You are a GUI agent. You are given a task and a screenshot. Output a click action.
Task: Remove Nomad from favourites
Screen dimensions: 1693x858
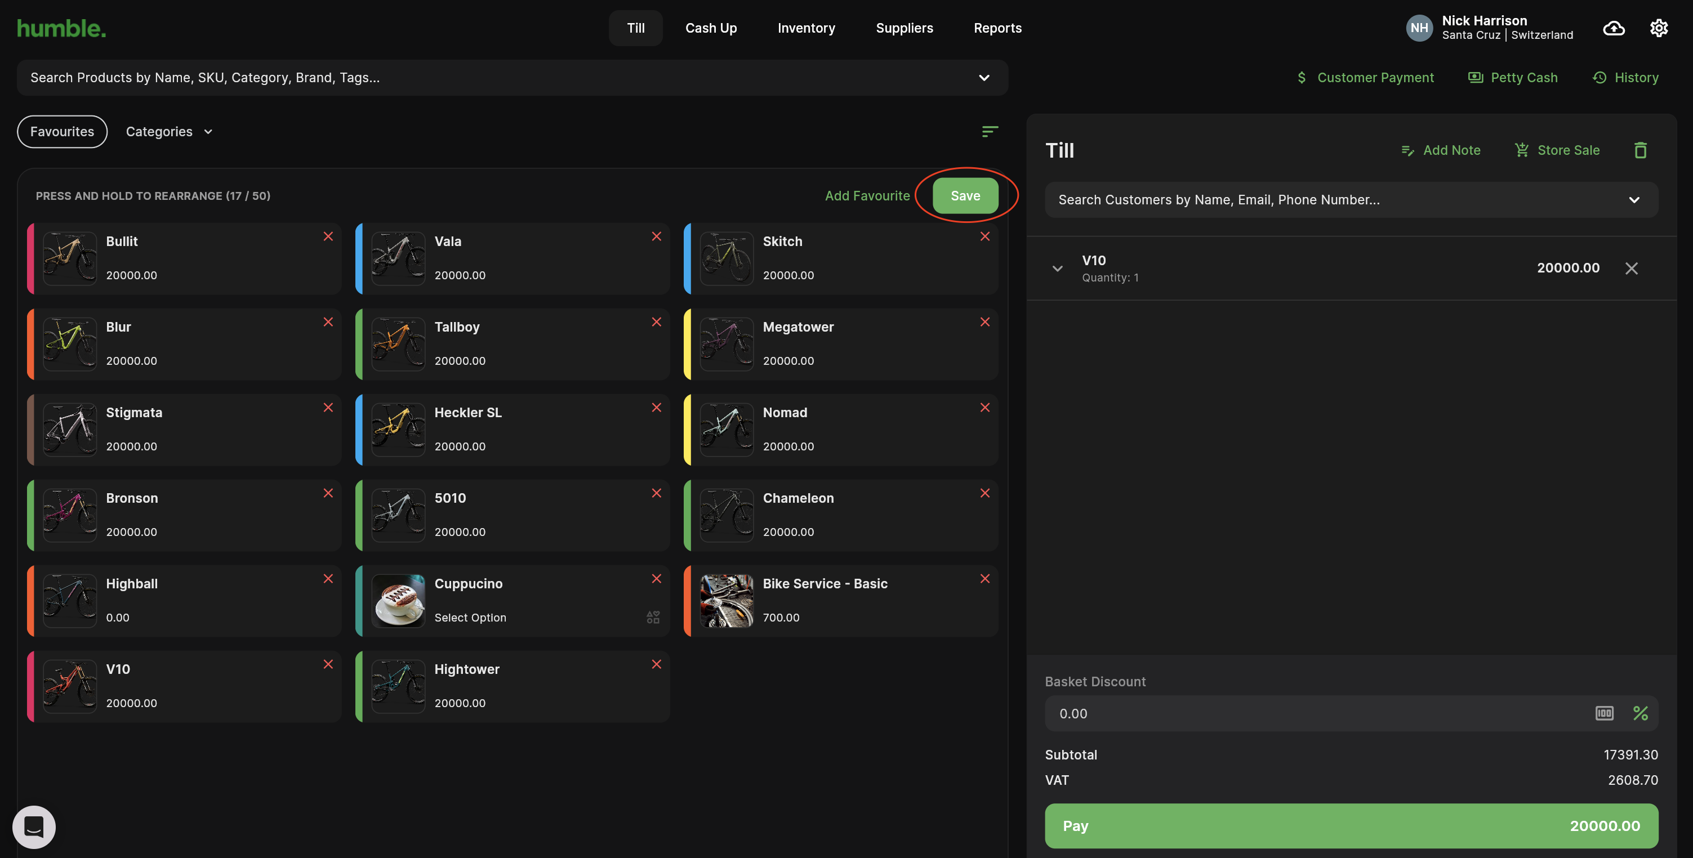(x=984, y=407)
